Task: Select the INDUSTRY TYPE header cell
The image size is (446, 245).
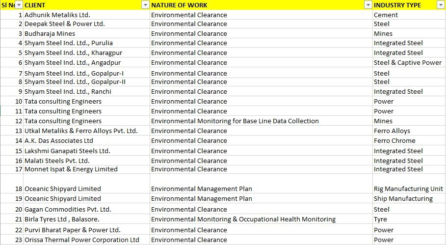Action: click(x=409, y=5)
